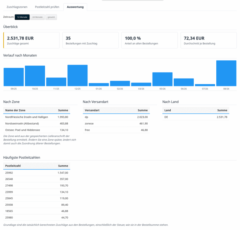Select the Nordseeinseln (Altbestand) zone row

click(36, 124)
